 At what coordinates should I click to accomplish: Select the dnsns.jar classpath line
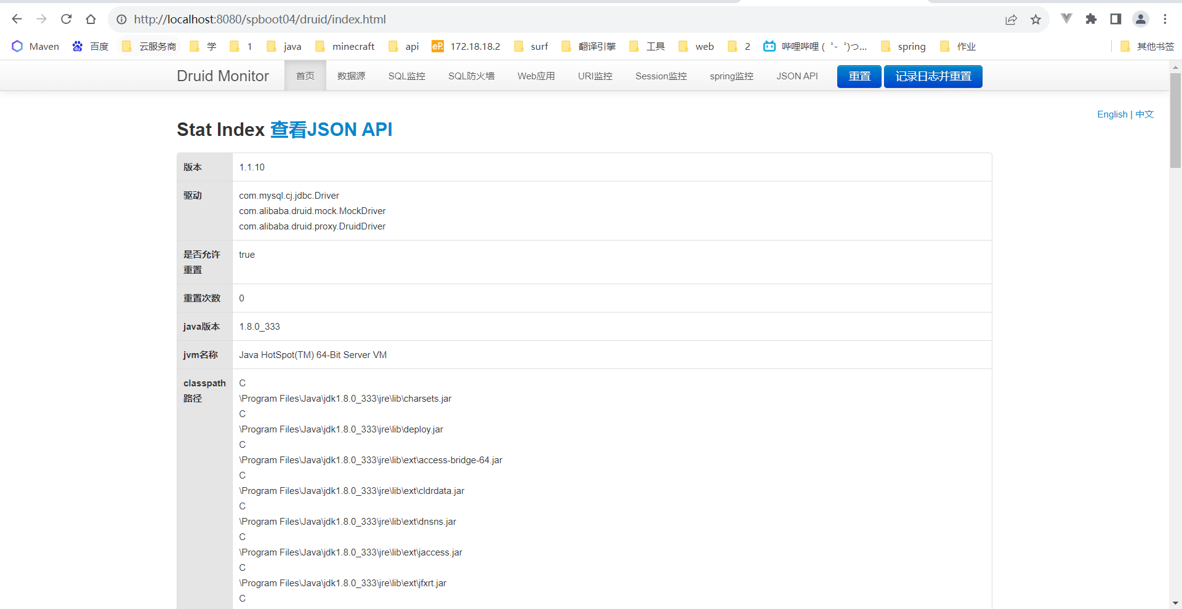tap(348, 522)
